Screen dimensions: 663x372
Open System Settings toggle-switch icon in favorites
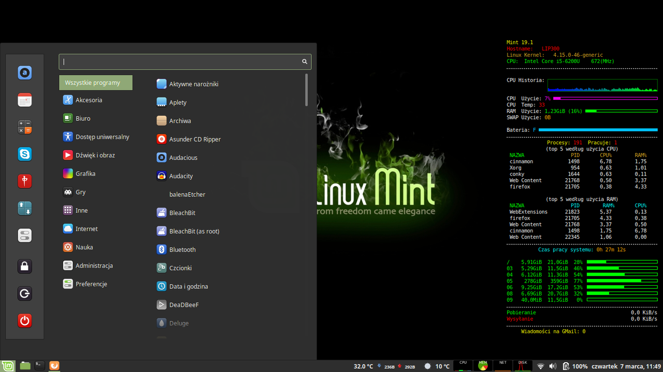[25, 236]
